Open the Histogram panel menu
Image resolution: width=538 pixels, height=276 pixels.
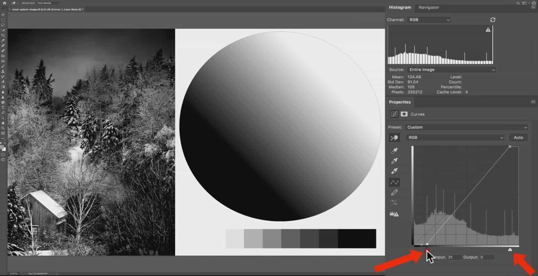point(533,7)
